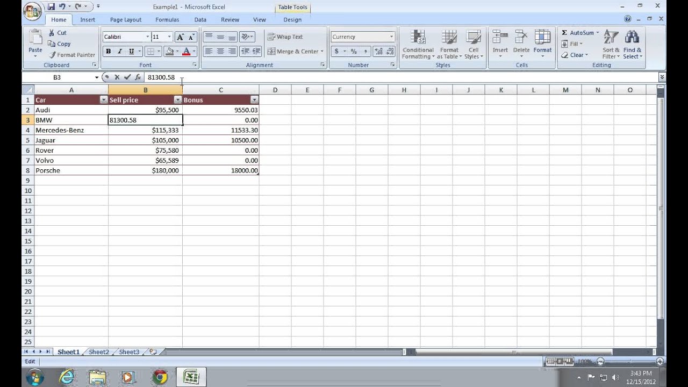Switch to Sheet2 worksheet tab
The image size is (688, 387).
click(x=99, y=352)
